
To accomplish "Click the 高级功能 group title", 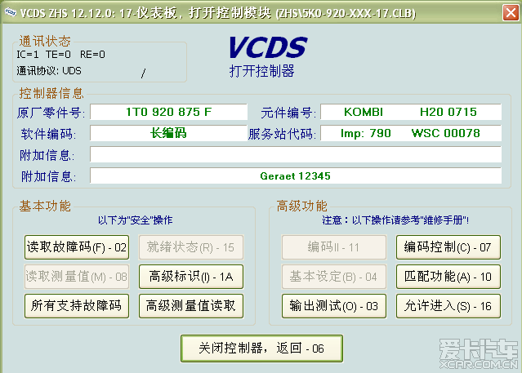I will pos(302,206).
